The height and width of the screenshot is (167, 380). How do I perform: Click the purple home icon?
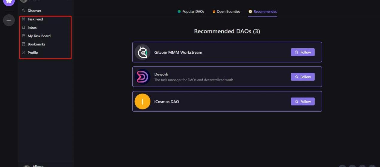[x=9, y=2]
